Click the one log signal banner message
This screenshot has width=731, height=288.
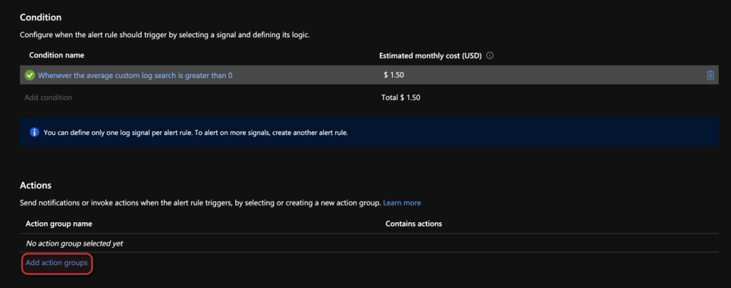[195, 133]
